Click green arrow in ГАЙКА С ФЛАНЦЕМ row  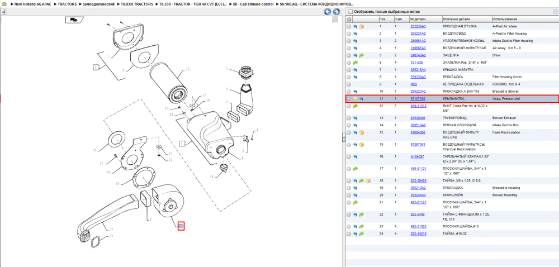tap(362, 214)
